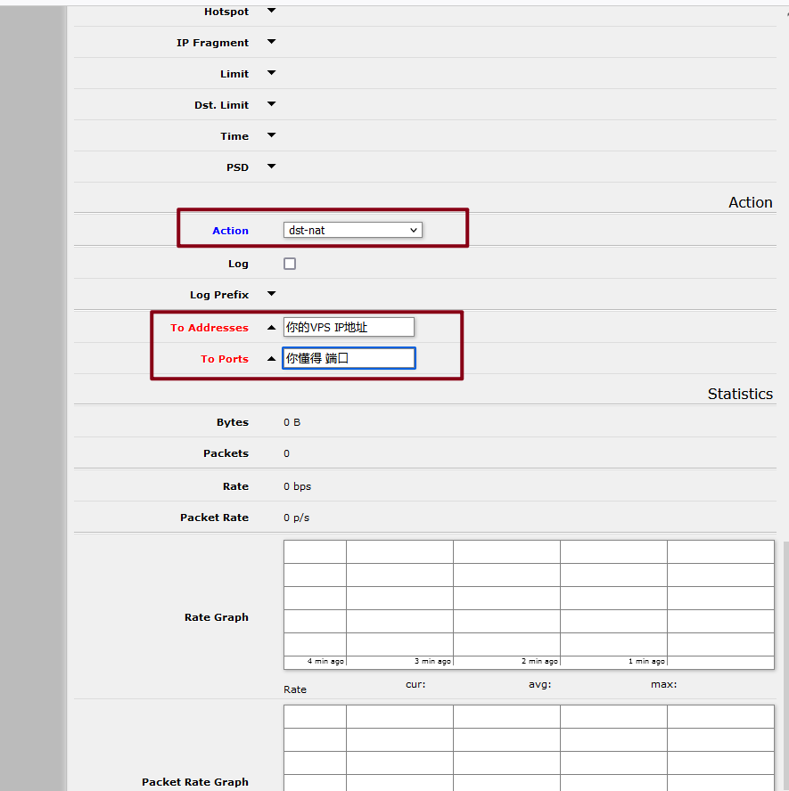Click the To Ports label
Viewport: 789px width, 791px height.
click(x=225, y=359)
